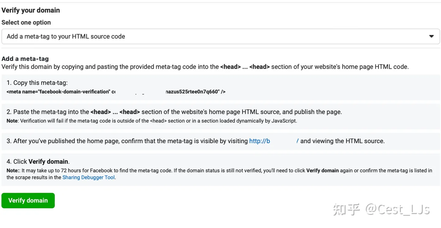Click the Zhihu watermark logo characters
441x228 pixels.
pos(346,210)
